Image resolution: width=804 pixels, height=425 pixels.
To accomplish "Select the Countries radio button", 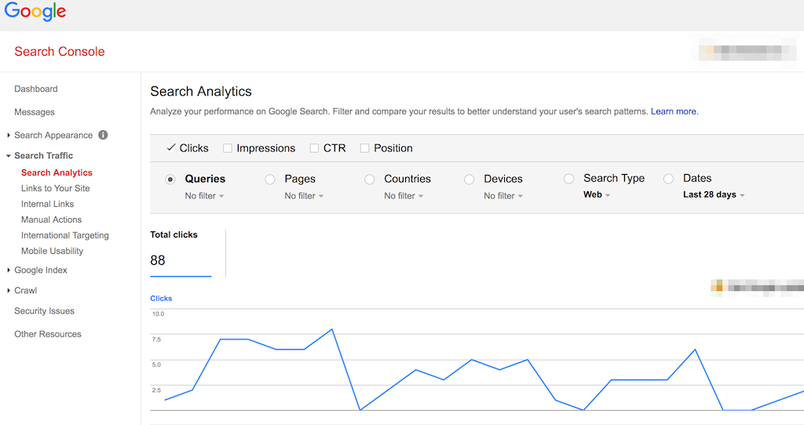I will (x=369, y=180).
